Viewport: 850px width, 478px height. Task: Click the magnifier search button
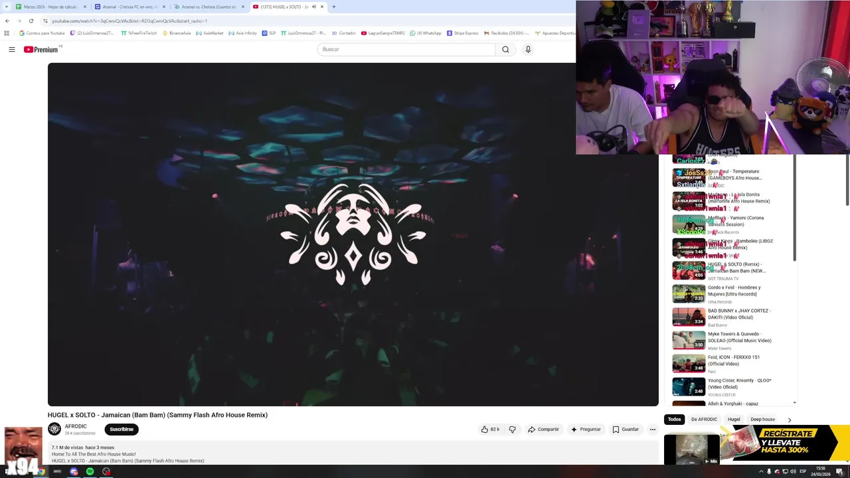tap(505, 49)
